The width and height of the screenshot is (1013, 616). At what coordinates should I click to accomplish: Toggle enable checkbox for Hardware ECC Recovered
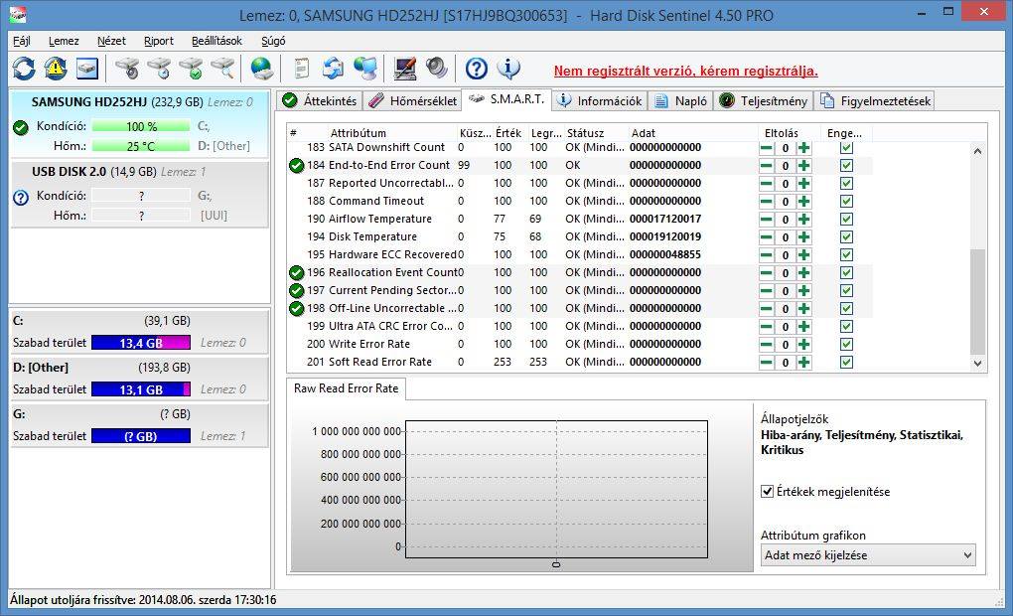(846, 254)
